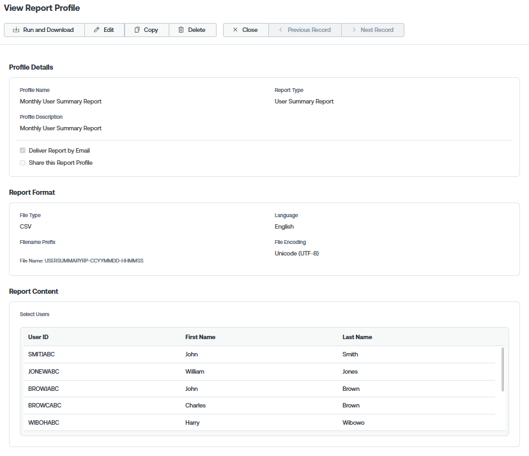Toggle the Share this Report Profile checkbox
Viewport: 529px width, 456px height.
(x=22, y=163)
